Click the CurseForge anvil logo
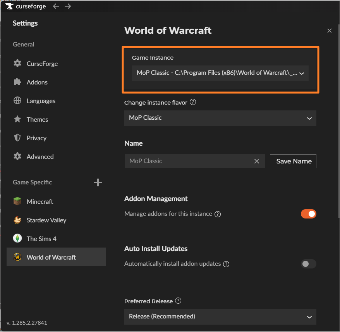This screenshot has width=340, height=332. 9,6
